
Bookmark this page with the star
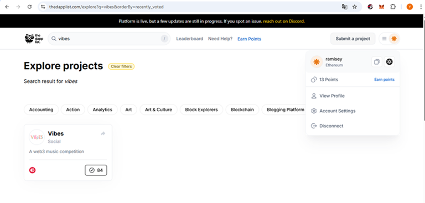tap(355, 7)
